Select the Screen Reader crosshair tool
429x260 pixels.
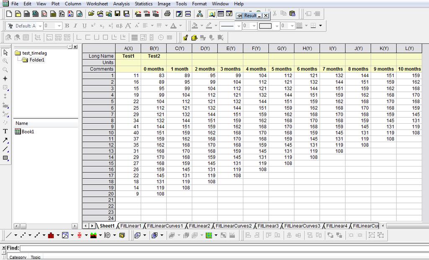tap(5, 79)
